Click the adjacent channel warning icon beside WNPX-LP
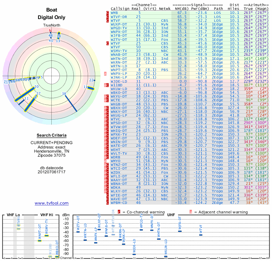Image resolution: width=272 pixels, height=261 pixels. (105, 74)
